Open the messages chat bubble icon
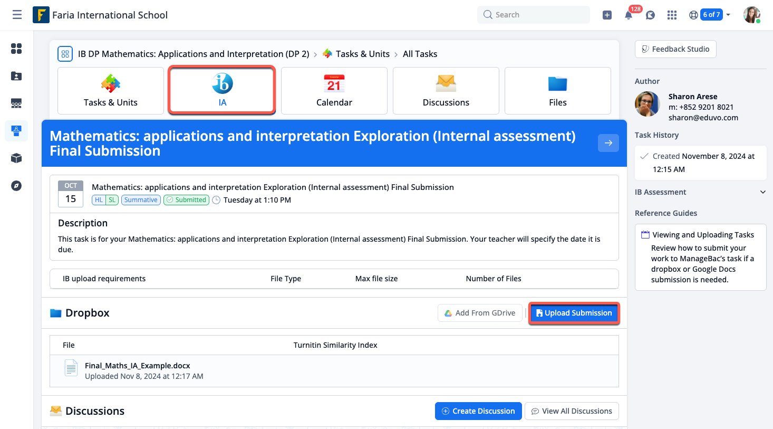This screenshot has width=773, height=429. 650,15
